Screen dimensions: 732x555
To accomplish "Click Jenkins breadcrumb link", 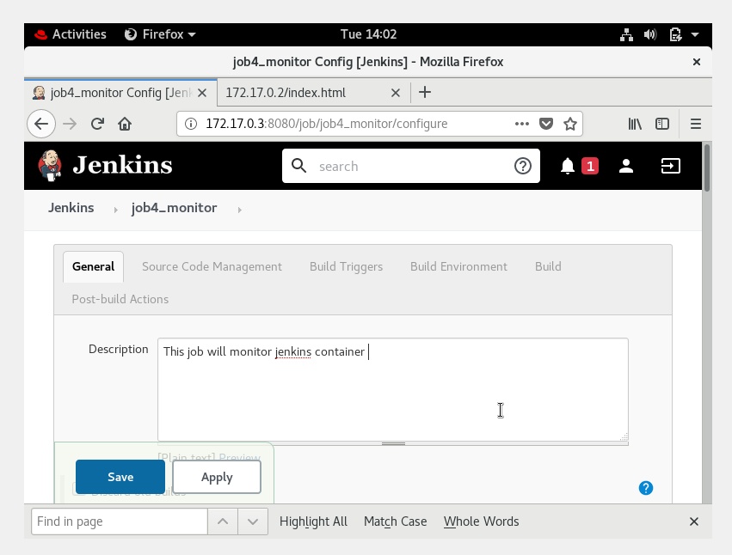I will pyautogui.click(x=71, y=208).
